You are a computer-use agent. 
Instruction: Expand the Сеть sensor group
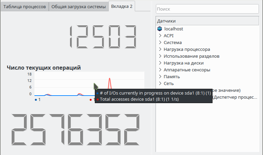[160, 83]
